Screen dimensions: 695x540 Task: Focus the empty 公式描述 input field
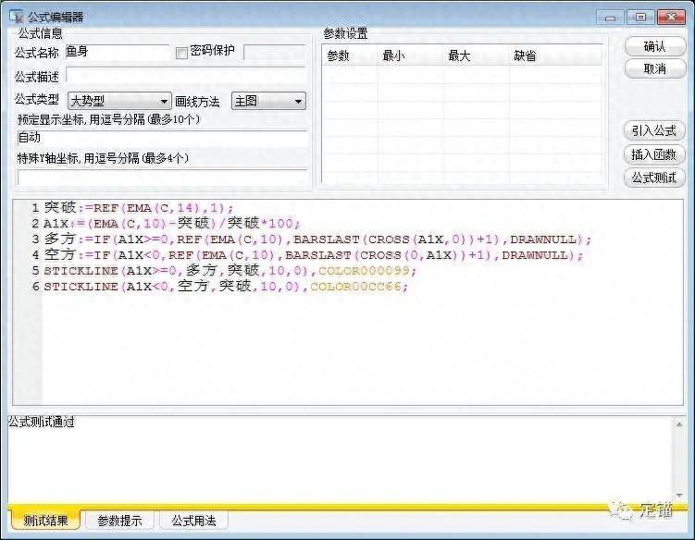(x=186, y=75)
